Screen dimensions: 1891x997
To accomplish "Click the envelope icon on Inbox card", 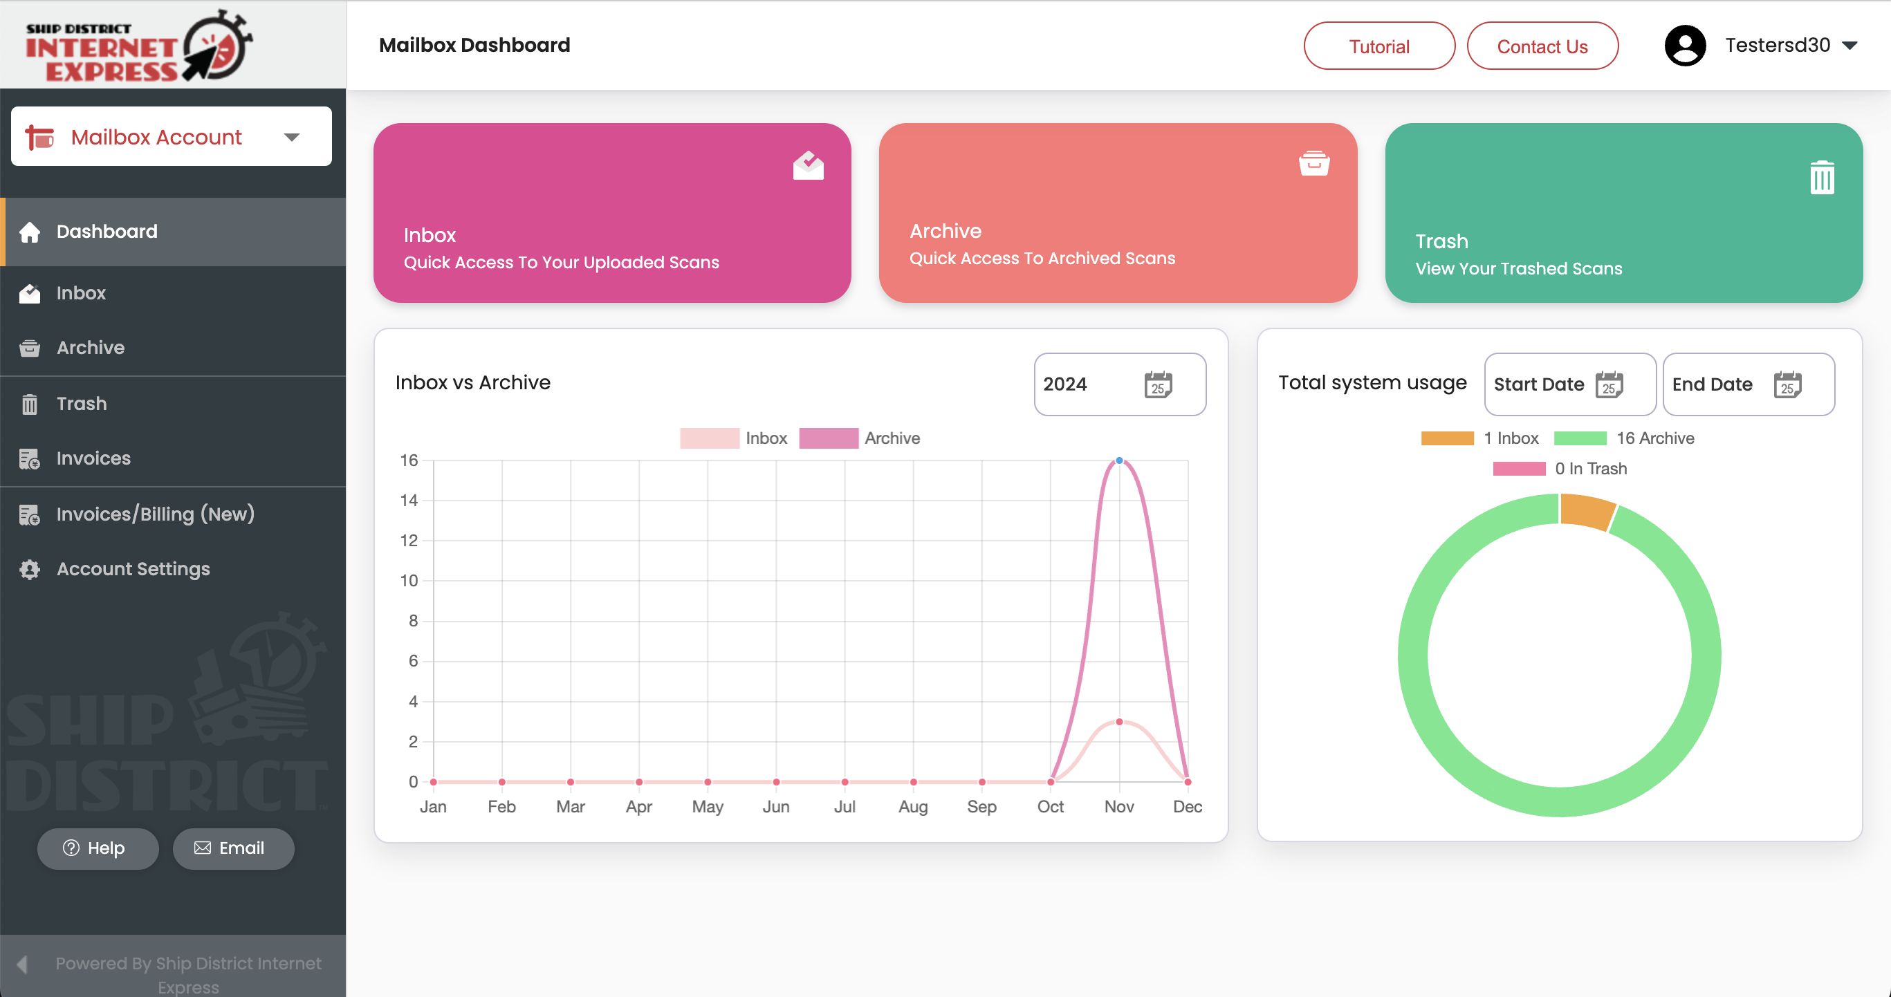I will click(x=807, y=165).
